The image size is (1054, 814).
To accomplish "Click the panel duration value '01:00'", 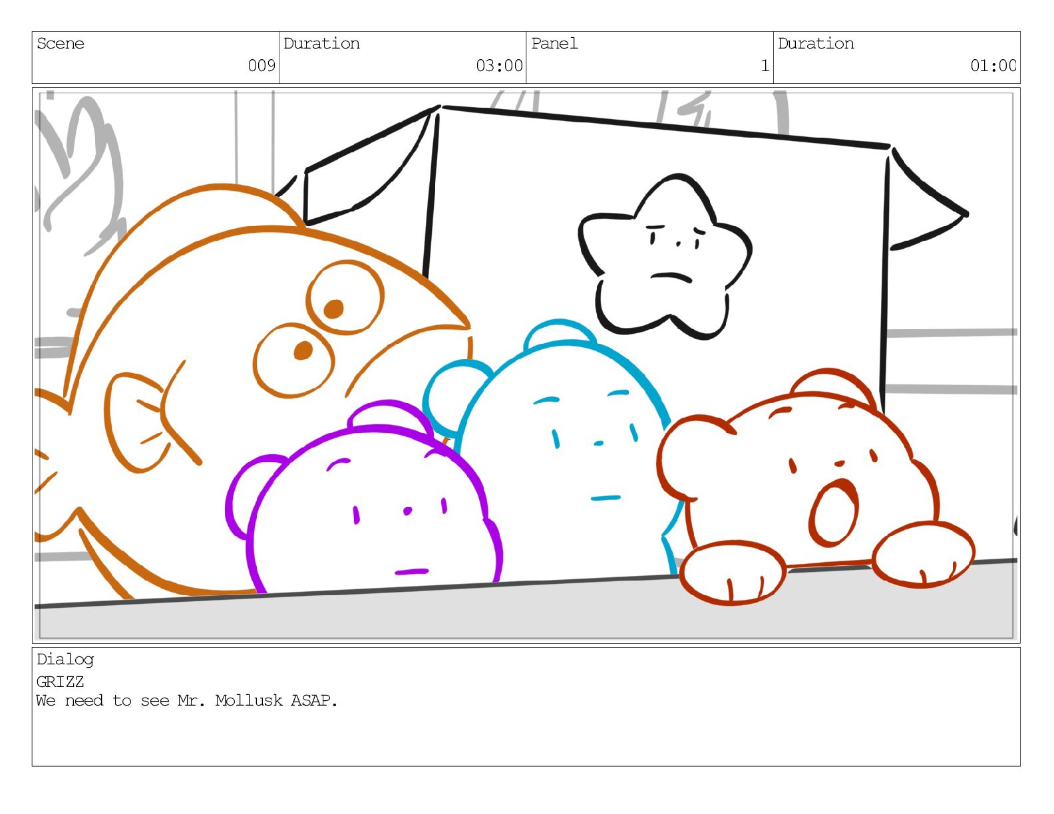I will pyautogui.click(x=993, y=66).
